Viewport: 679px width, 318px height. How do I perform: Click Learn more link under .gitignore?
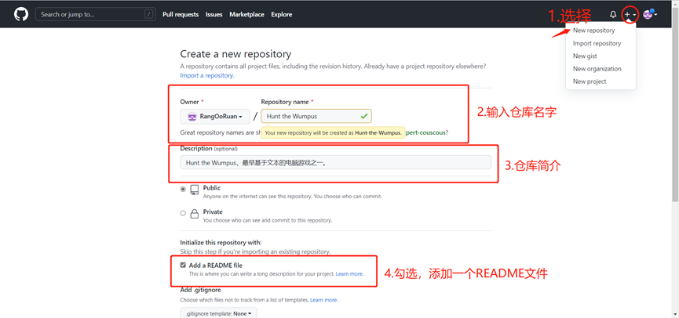point(324,300)
